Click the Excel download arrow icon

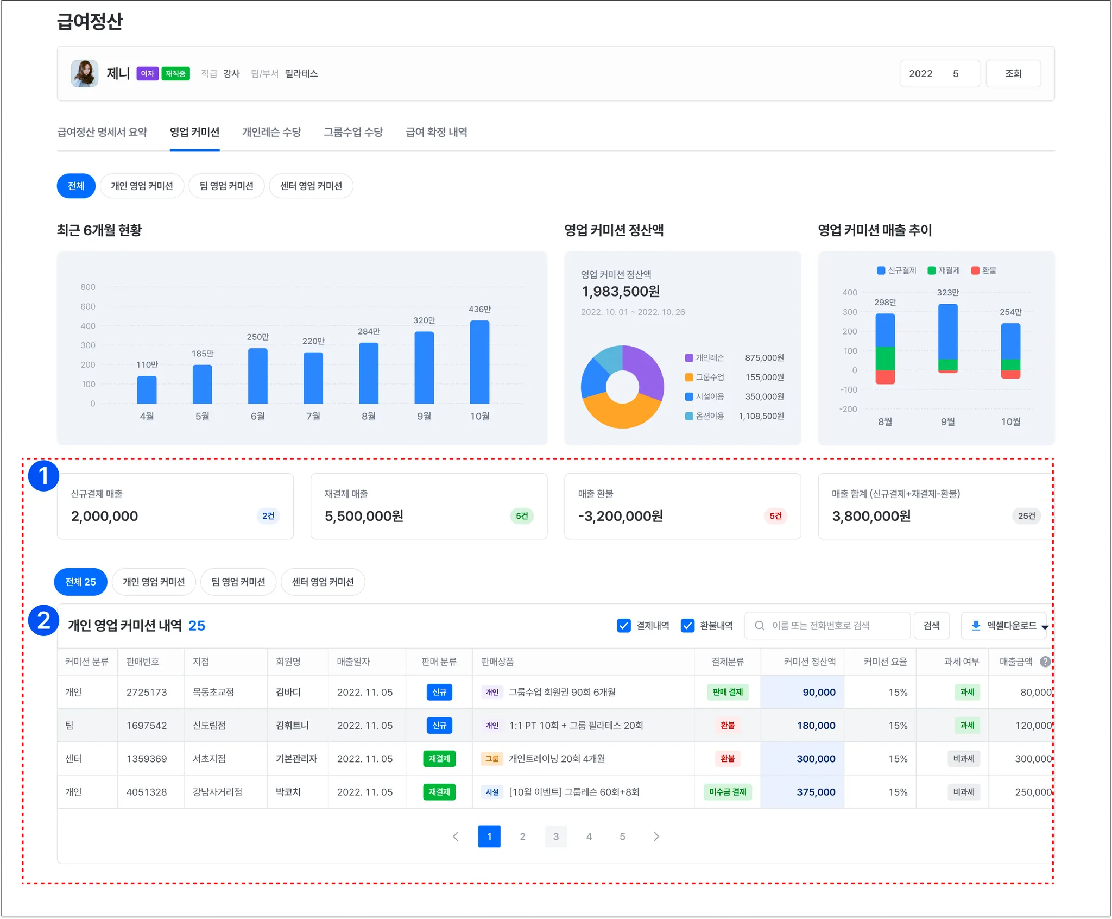[976, 626]
